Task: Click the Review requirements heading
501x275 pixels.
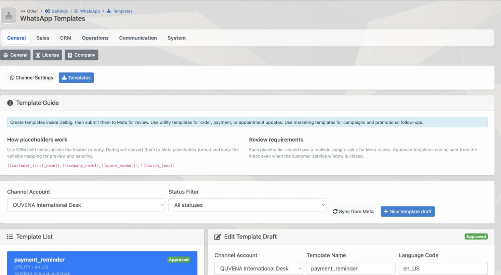Action: [x=276, y=140]
